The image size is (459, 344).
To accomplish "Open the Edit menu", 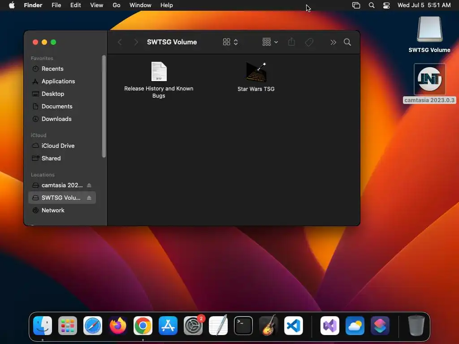I will [75, 5].
